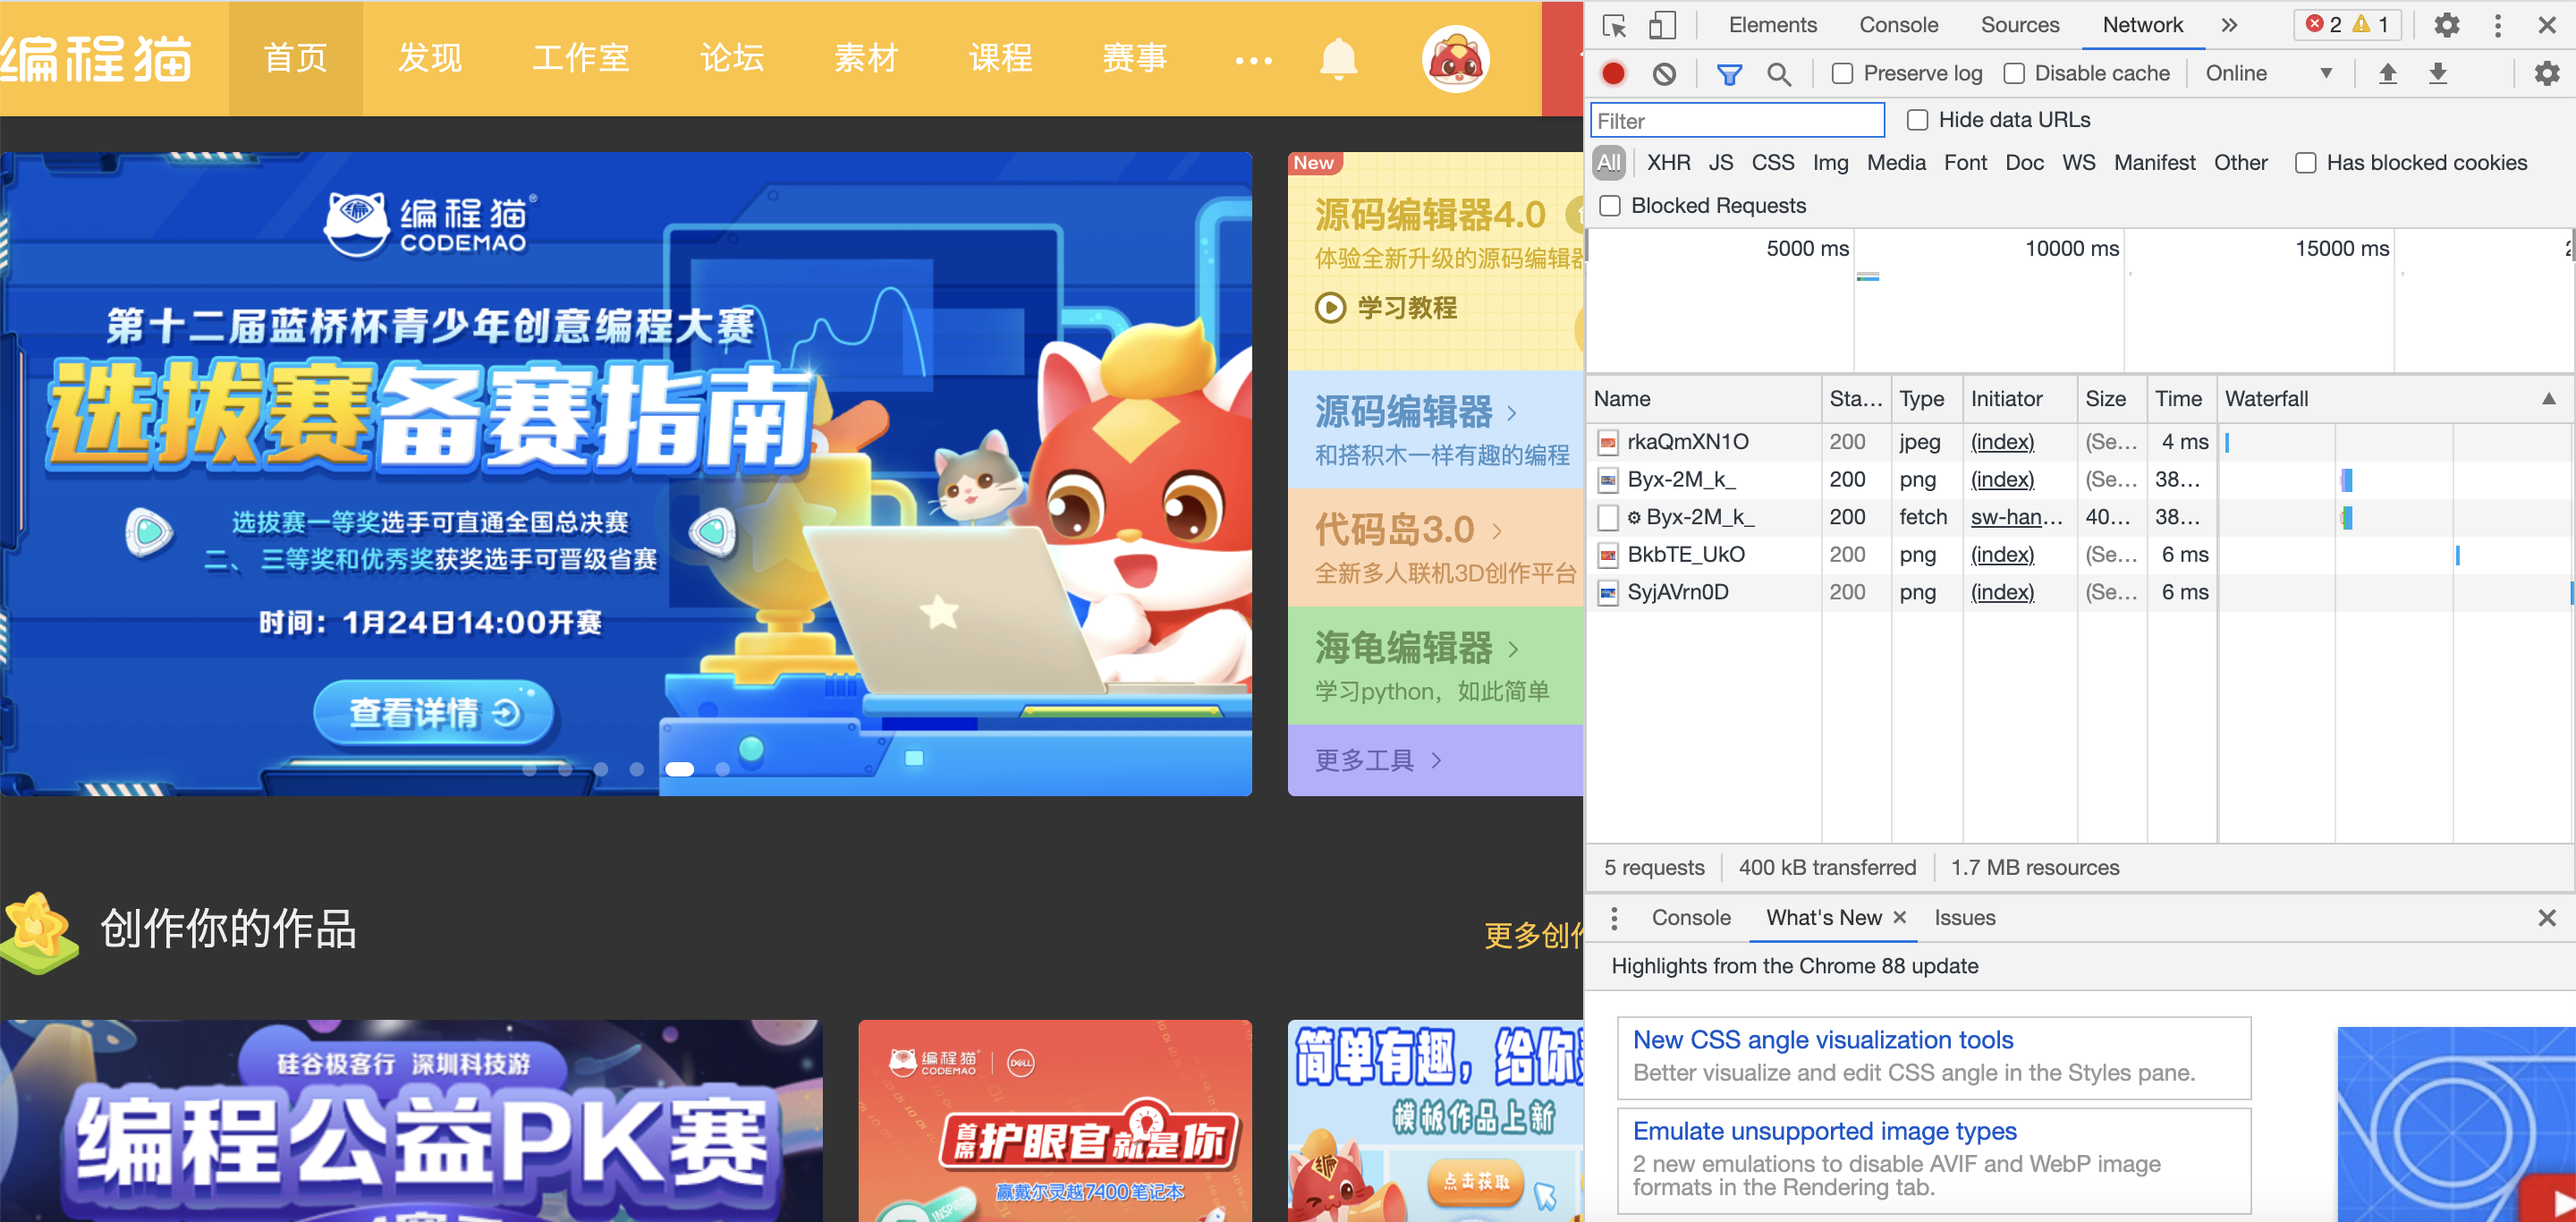Go to 赛事 in navigation

(1135, 59)
